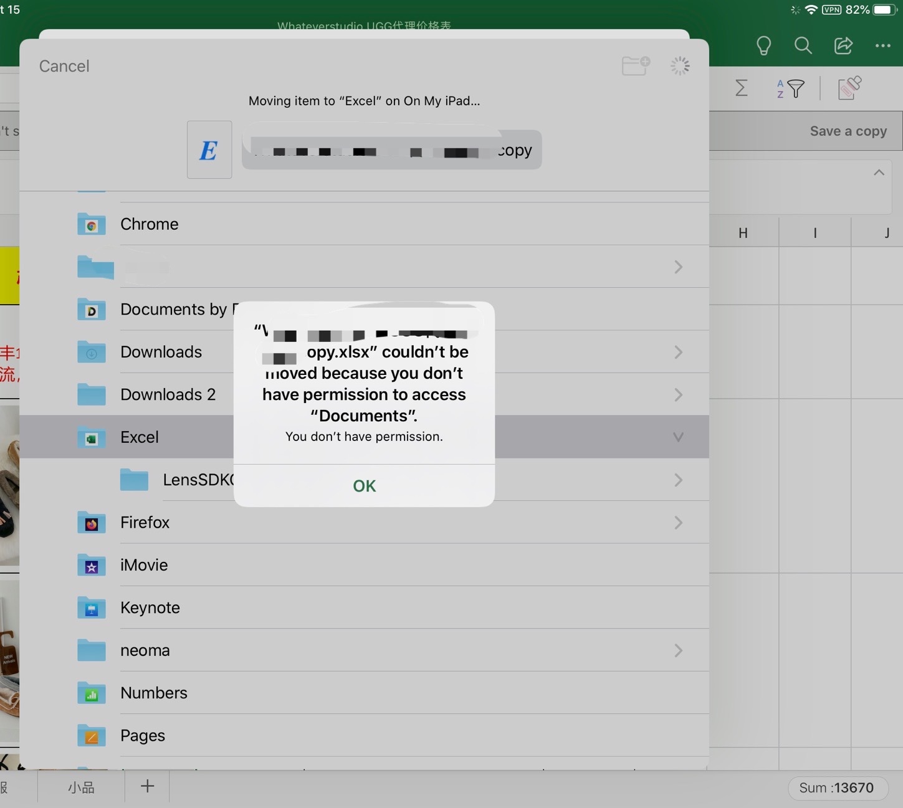Viewport: 903px width, 808px height.
Task: Select the eraser clear formatting icon
Action: 849,88
